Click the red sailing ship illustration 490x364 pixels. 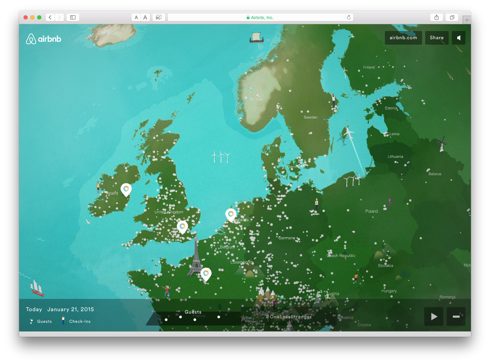click(x=37, y=288)
